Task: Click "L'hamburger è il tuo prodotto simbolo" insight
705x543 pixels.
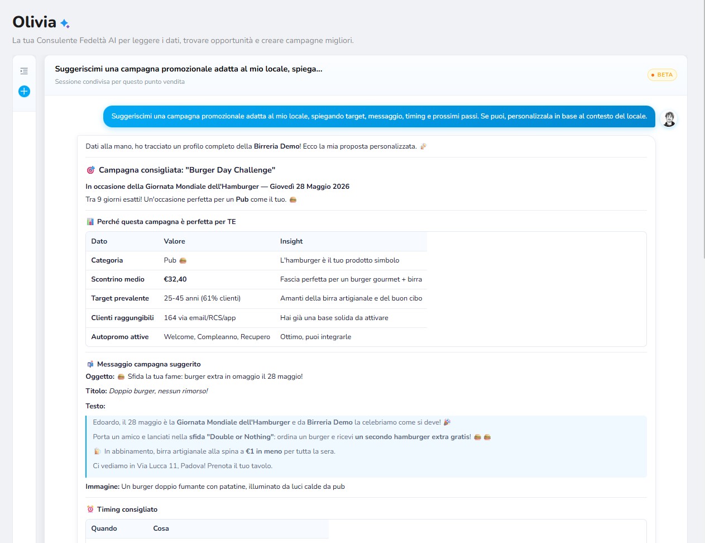Action: point(340,260)
